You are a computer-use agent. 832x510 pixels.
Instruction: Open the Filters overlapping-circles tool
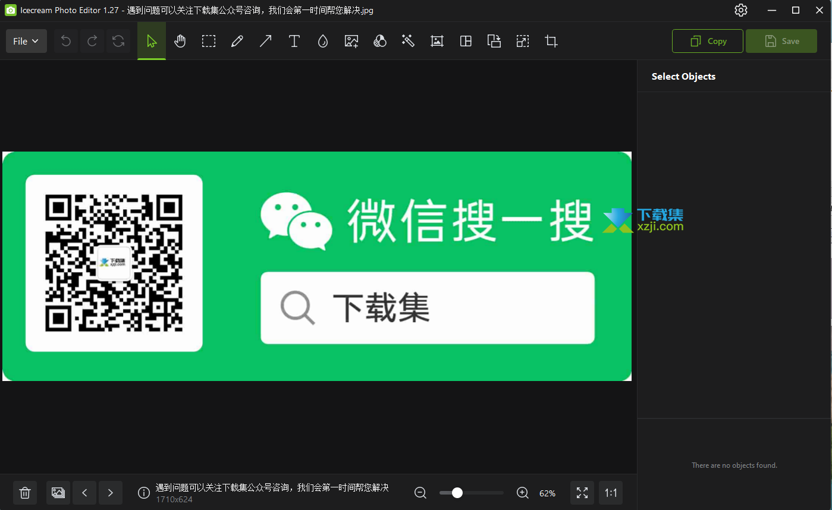click(x=380, y=41)
